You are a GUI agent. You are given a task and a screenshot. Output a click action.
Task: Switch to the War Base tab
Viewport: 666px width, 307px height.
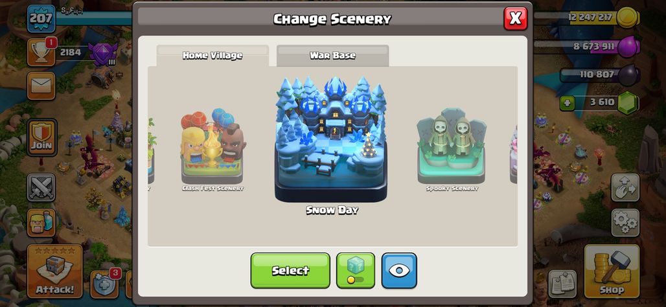332,56
